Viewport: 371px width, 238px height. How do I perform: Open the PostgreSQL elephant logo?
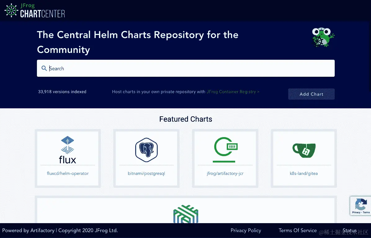146,150
